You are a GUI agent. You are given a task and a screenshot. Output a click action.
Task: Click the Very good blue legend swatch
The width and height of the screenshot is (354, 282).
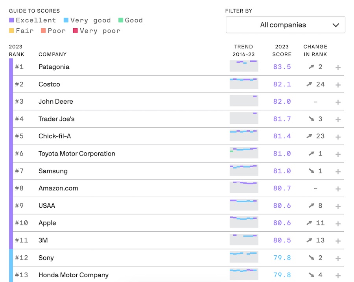pos(66,20)
